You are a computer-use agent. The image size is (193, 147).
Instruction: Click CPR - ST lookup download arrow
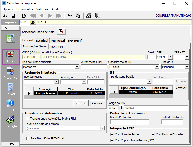pos(187,57)
